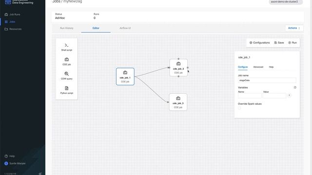This screenshot has width=312, height=175.
Task: Click the asoni-demo-de-cluster2 cluster badge
Action: [286, 2]
